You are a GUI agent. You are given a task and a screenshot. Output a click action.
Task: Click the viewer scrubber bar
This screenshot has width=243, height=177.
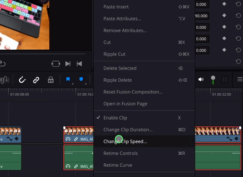pyautogui.click(x=42, y=54)
